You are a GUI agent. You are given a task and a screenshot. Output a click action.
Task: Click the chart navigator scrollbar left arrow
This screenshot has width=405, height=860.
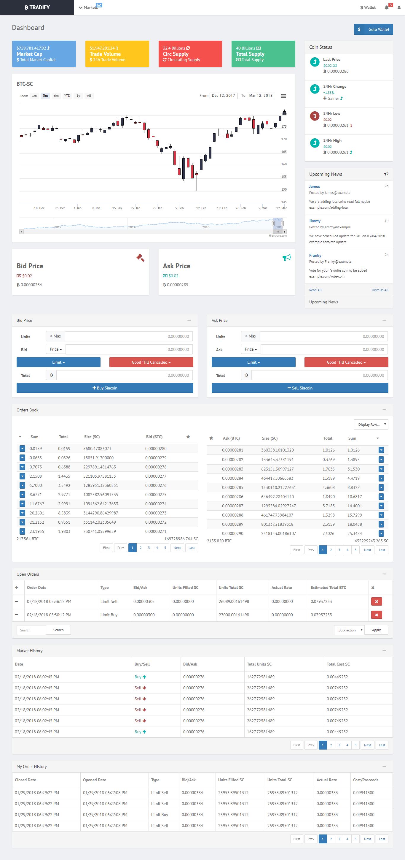click(22, 232)
